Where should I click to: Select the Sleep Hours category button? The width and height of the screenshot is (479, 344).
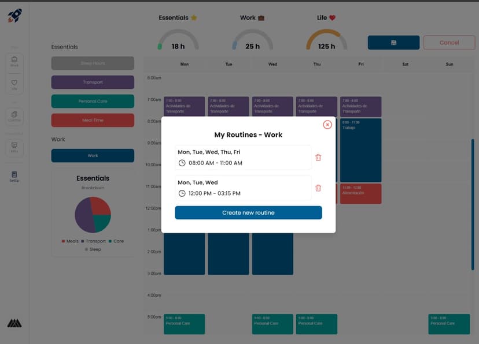(93, 63)
